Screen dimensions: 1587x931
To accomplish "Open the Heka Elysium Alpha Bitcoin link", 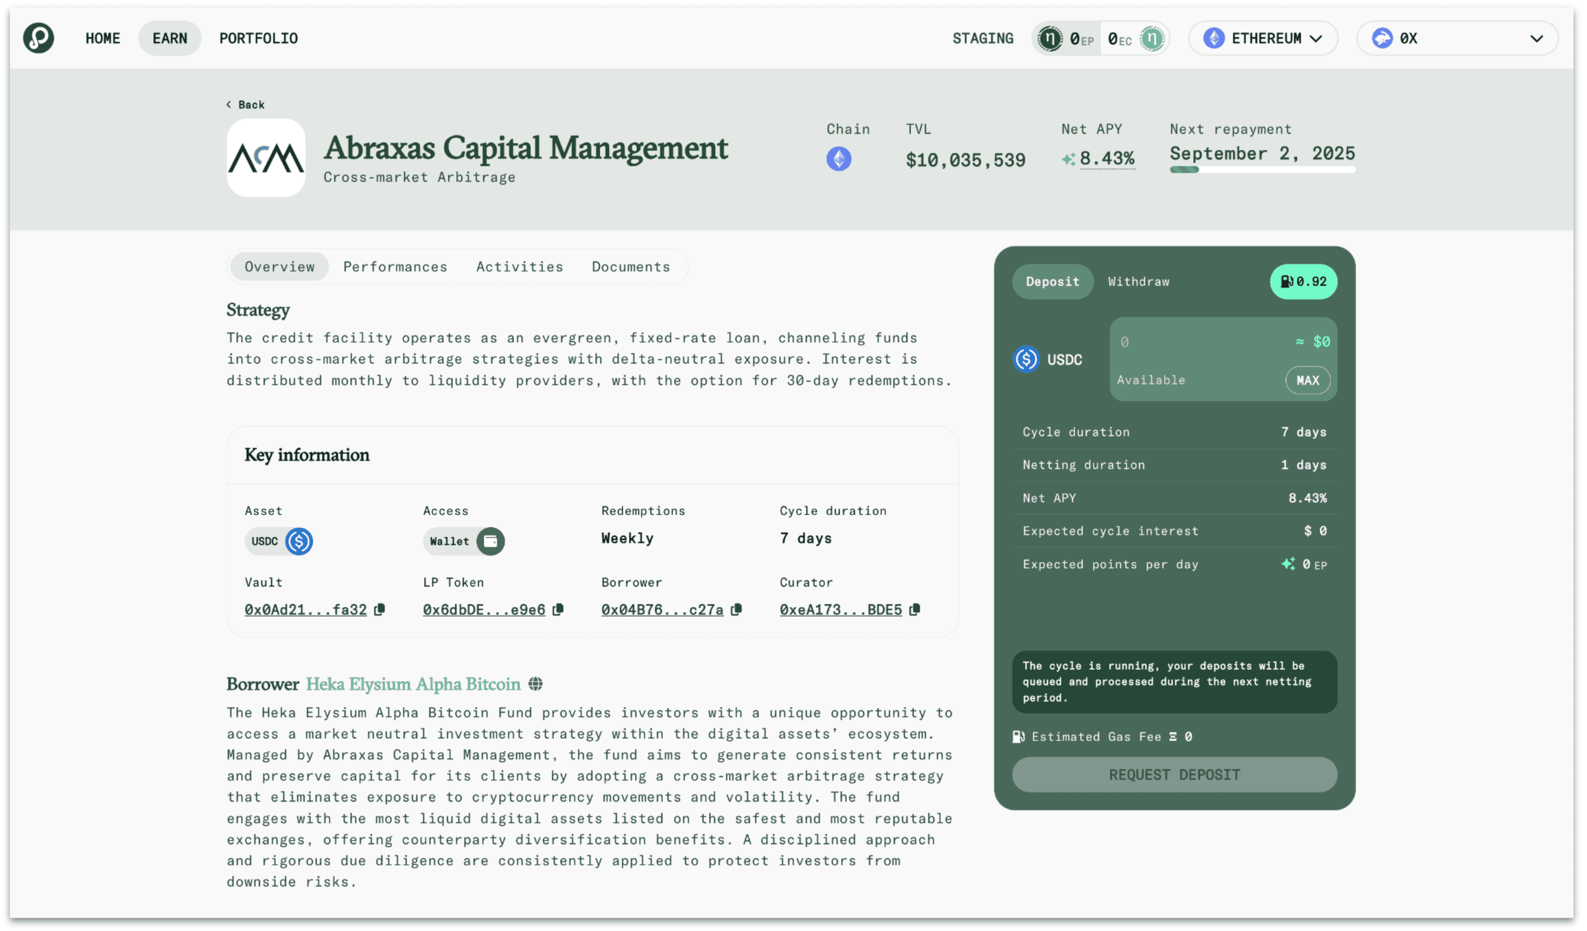I will pos(413,684).
